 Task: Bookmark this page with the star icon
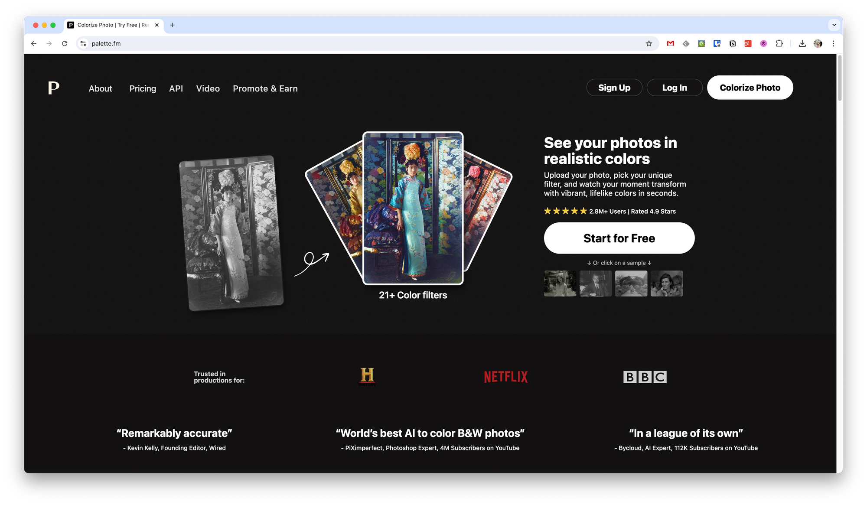pyautogui.click(x=649, y=43)
